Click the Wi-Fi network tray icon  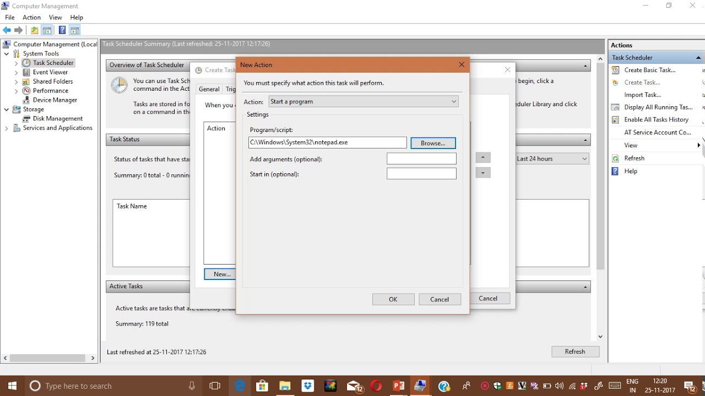tap(573, 386)
